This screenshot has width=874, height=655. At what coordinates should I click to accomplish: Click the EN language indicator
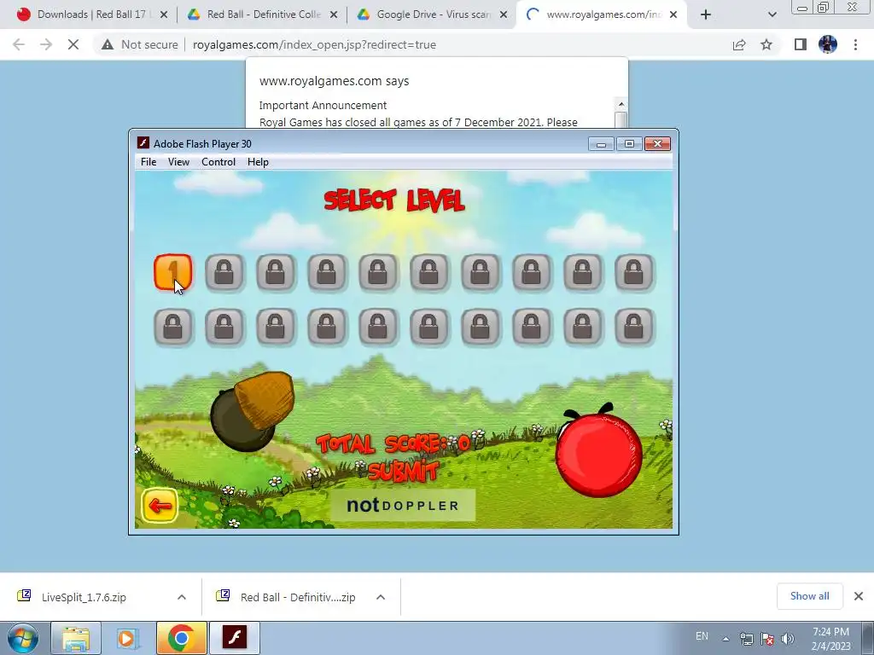pyautogui.click(x=702, y=636)
